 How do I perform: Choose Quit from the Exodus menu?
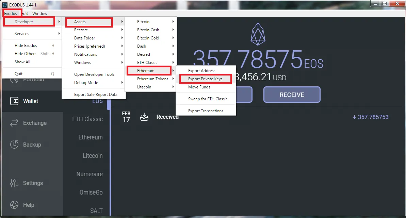point(32,74)
